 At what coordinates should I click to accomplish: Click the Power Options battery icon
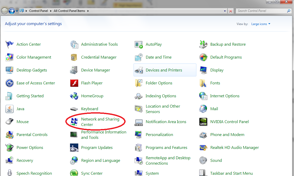[x=10, y=148]
